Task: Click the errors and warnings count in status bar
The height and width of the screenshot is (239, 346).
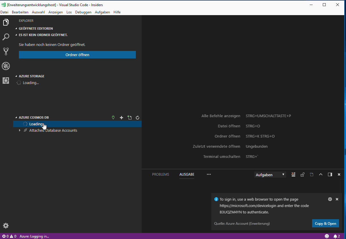Action: pos(9,236)
